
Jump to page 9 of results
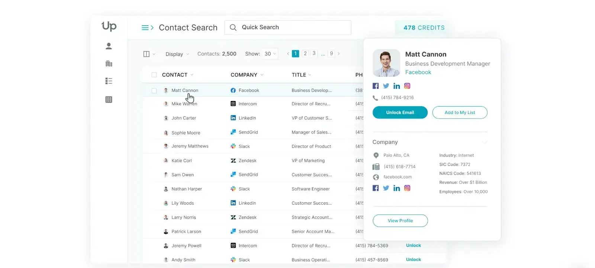tap(331, 53)
